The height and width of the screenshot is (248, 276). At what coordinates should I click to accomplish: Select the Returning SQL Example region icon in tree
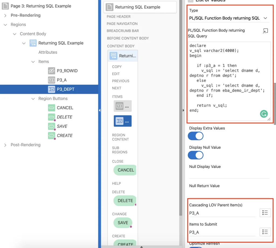click(33, 43)
